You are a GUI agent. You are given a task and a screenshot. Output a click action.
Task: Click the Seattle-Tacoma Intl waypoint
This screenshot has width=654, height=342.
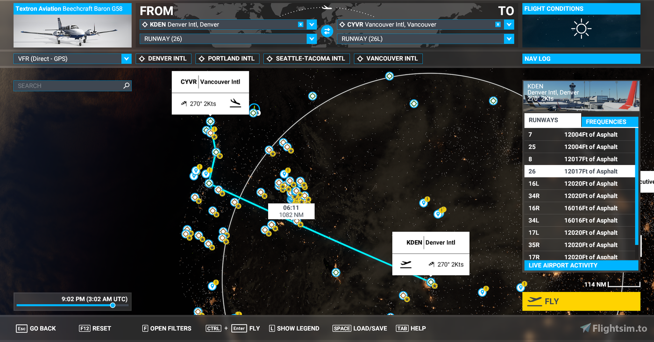click(x=306, y=59)
